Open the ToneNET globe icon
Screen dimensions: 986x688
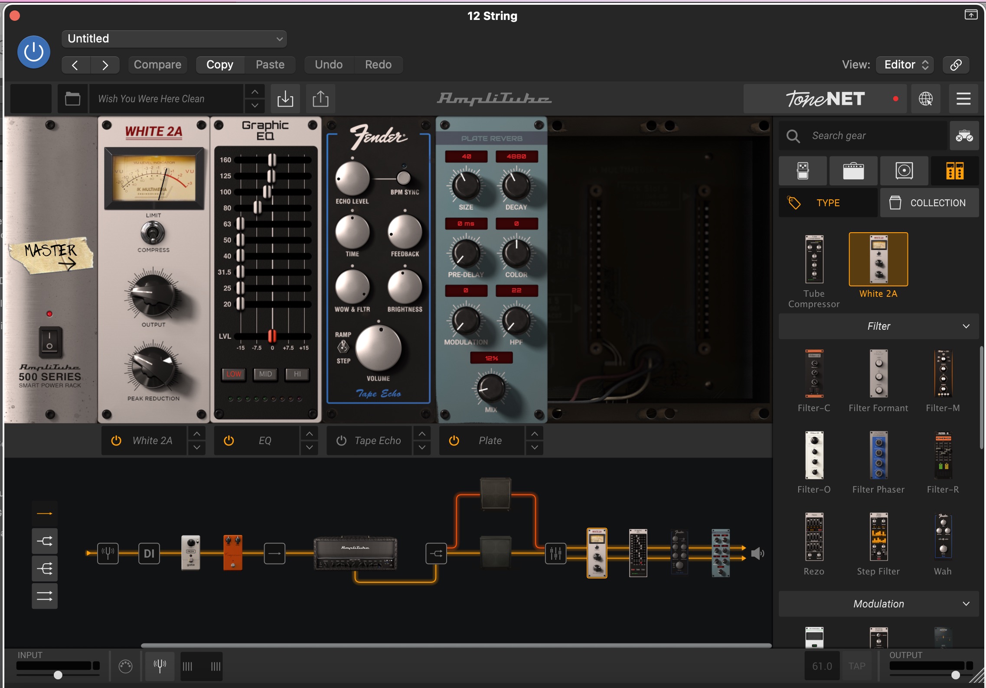coord(926,99)
